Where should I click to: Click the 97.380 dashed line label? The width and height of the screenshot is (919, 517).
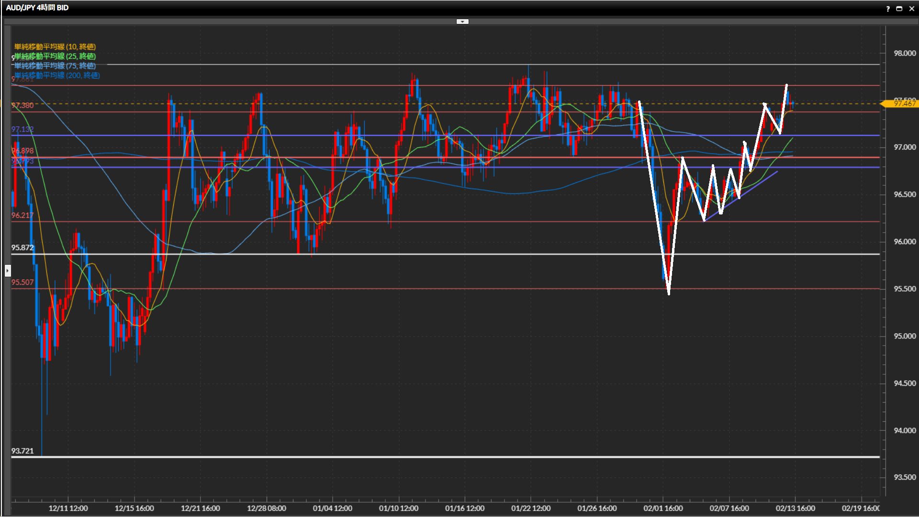(22, 105)
